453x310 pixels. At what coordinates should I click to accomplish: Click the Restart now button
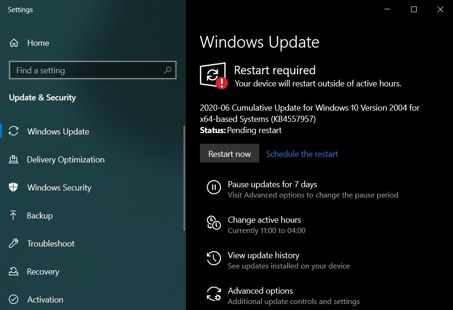coord(229,153)
